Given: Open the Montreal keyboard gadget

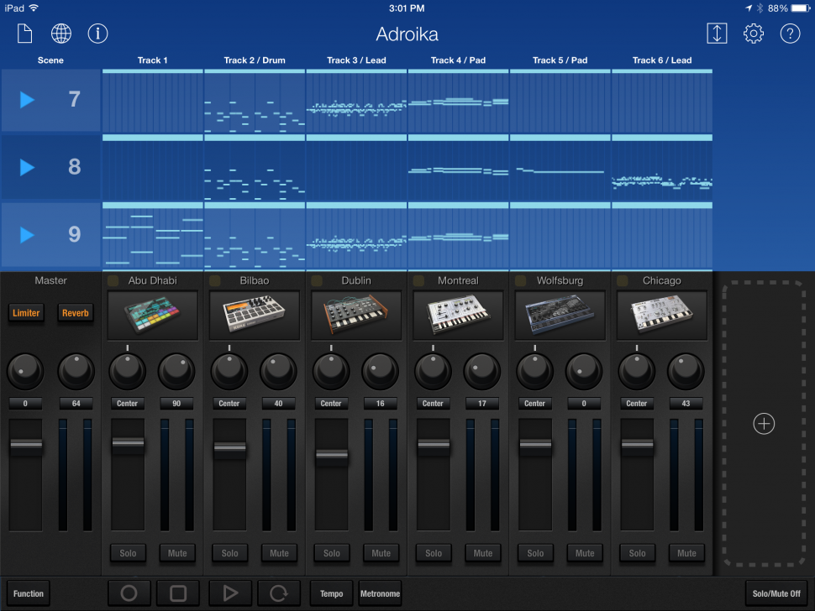Looking at the screenshot, I should pos(458,315).
